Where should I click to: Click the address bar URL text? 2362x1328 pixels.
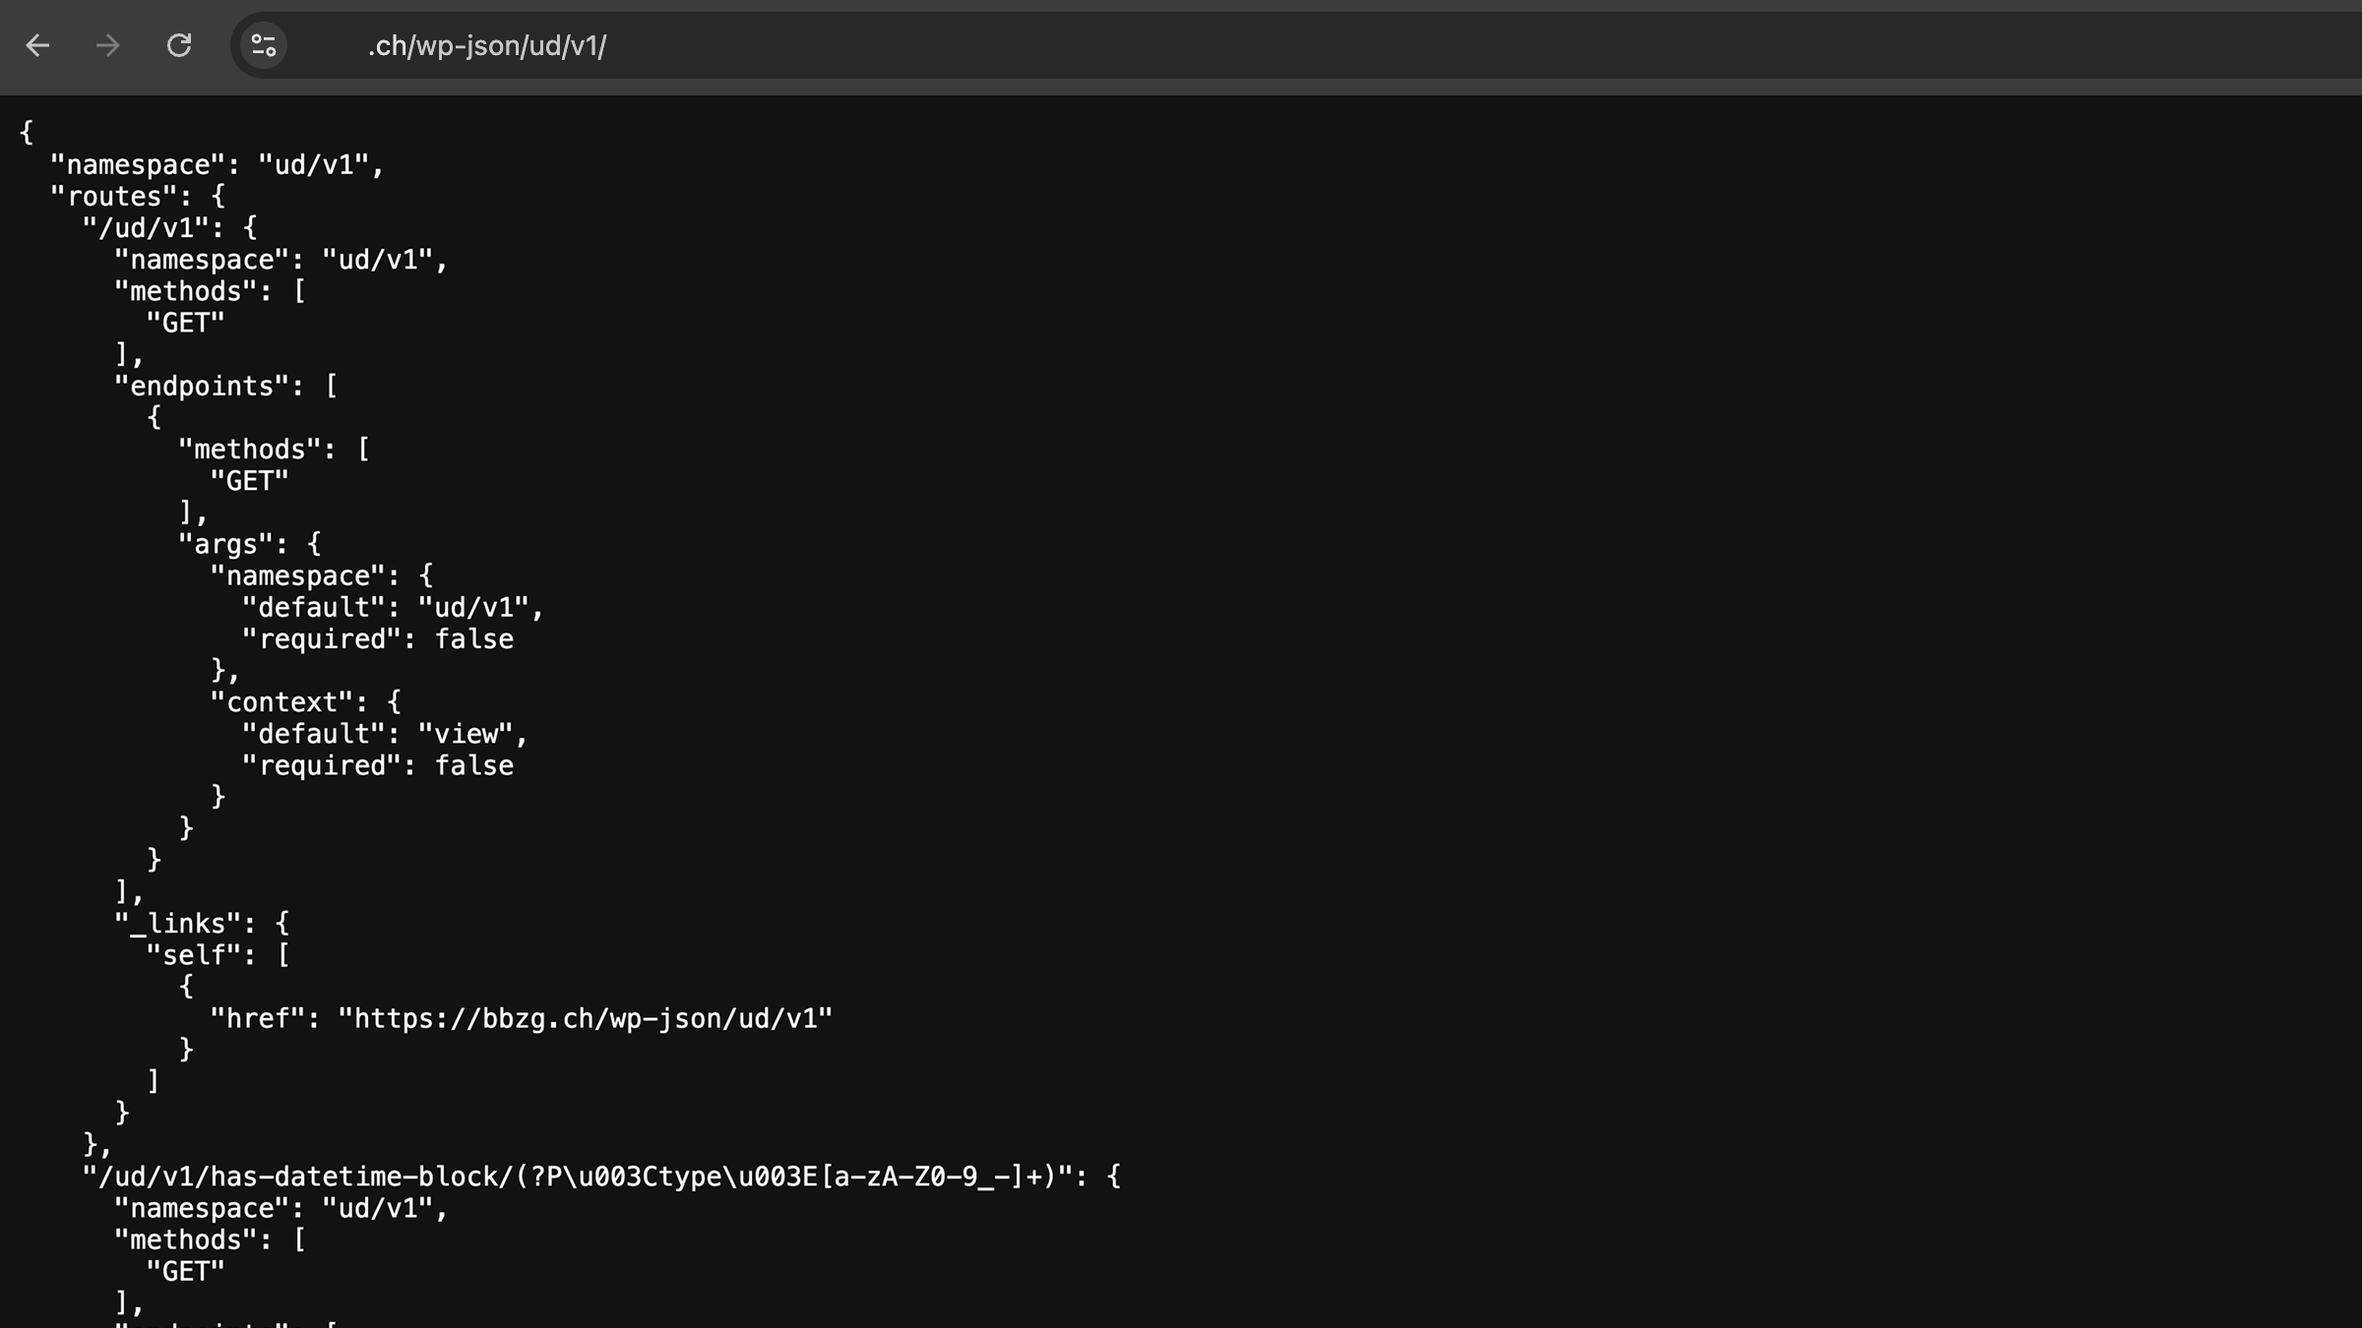pos(486,46)
